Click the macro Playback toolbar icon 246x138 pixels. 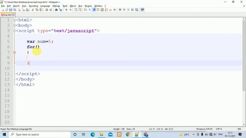[128, 10]
